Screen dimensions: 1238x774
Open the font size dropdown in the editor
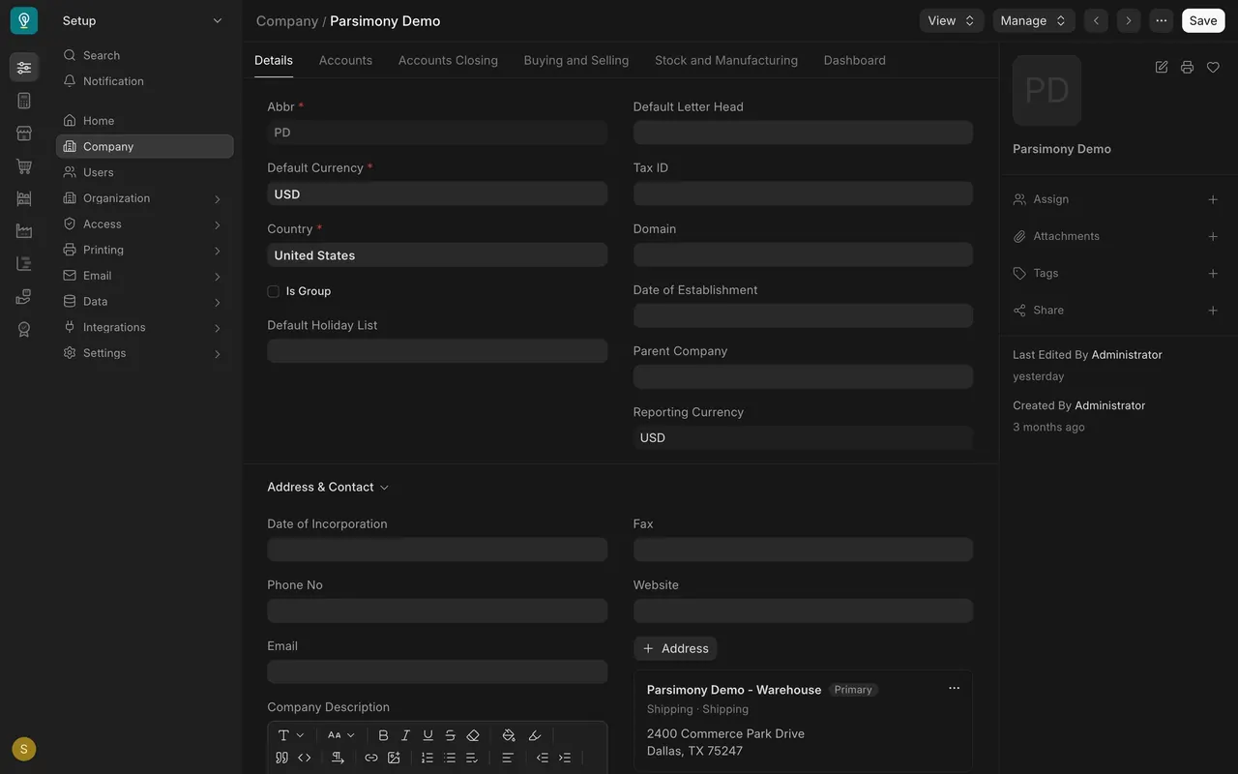[341, 735]
